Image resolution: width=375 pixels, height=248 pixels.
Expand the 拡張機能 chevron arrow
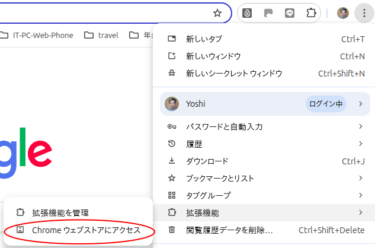tap(361, 212)
